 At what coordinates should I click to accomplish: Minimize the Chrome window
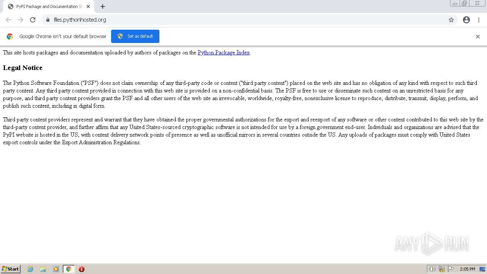pyautogui.click(x=455, y=3)
